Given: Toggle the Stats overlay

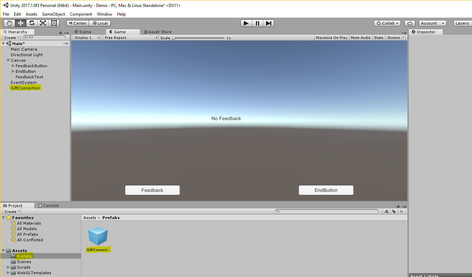Looking at the screenshot, I should coord(379,37).
